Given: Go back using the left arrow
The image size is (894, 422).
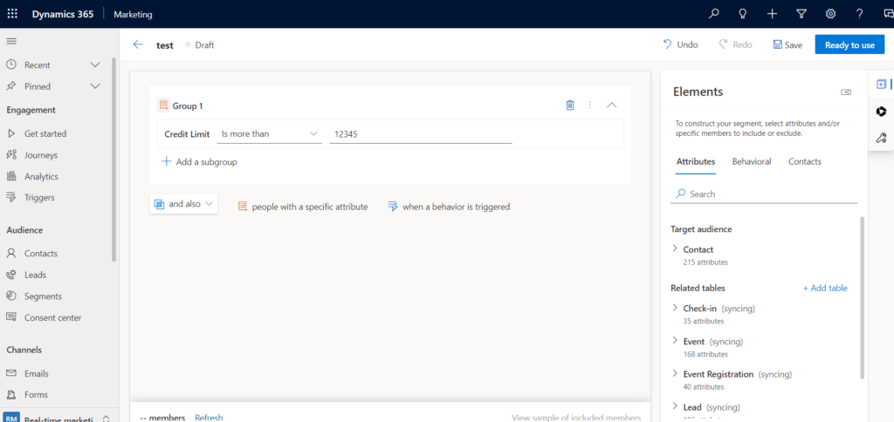Looking at the screenshot, I should click(137, 44).
